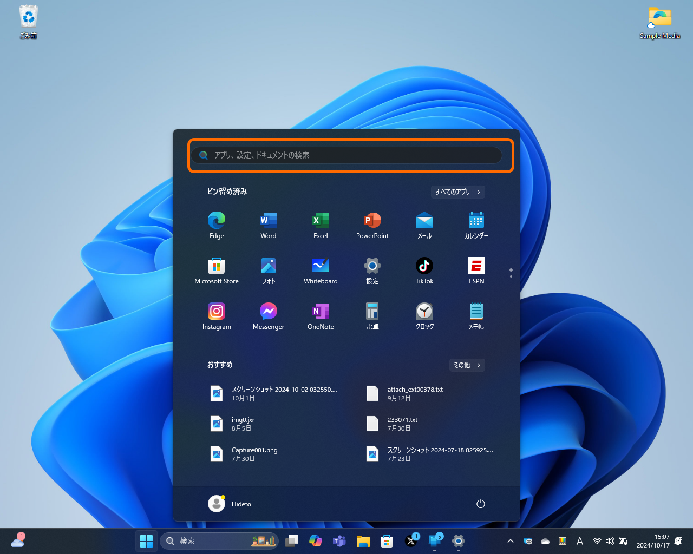
Task: Open the notification bell in system tray
Action: (x=678, y=541)
